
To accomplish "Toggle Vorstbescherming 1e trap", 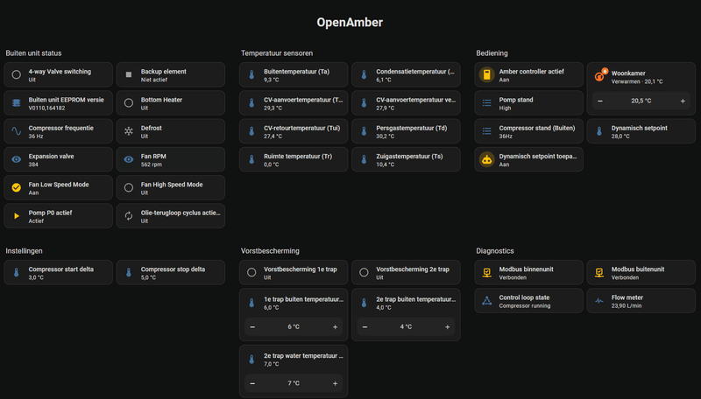I will tap(251, 273).
